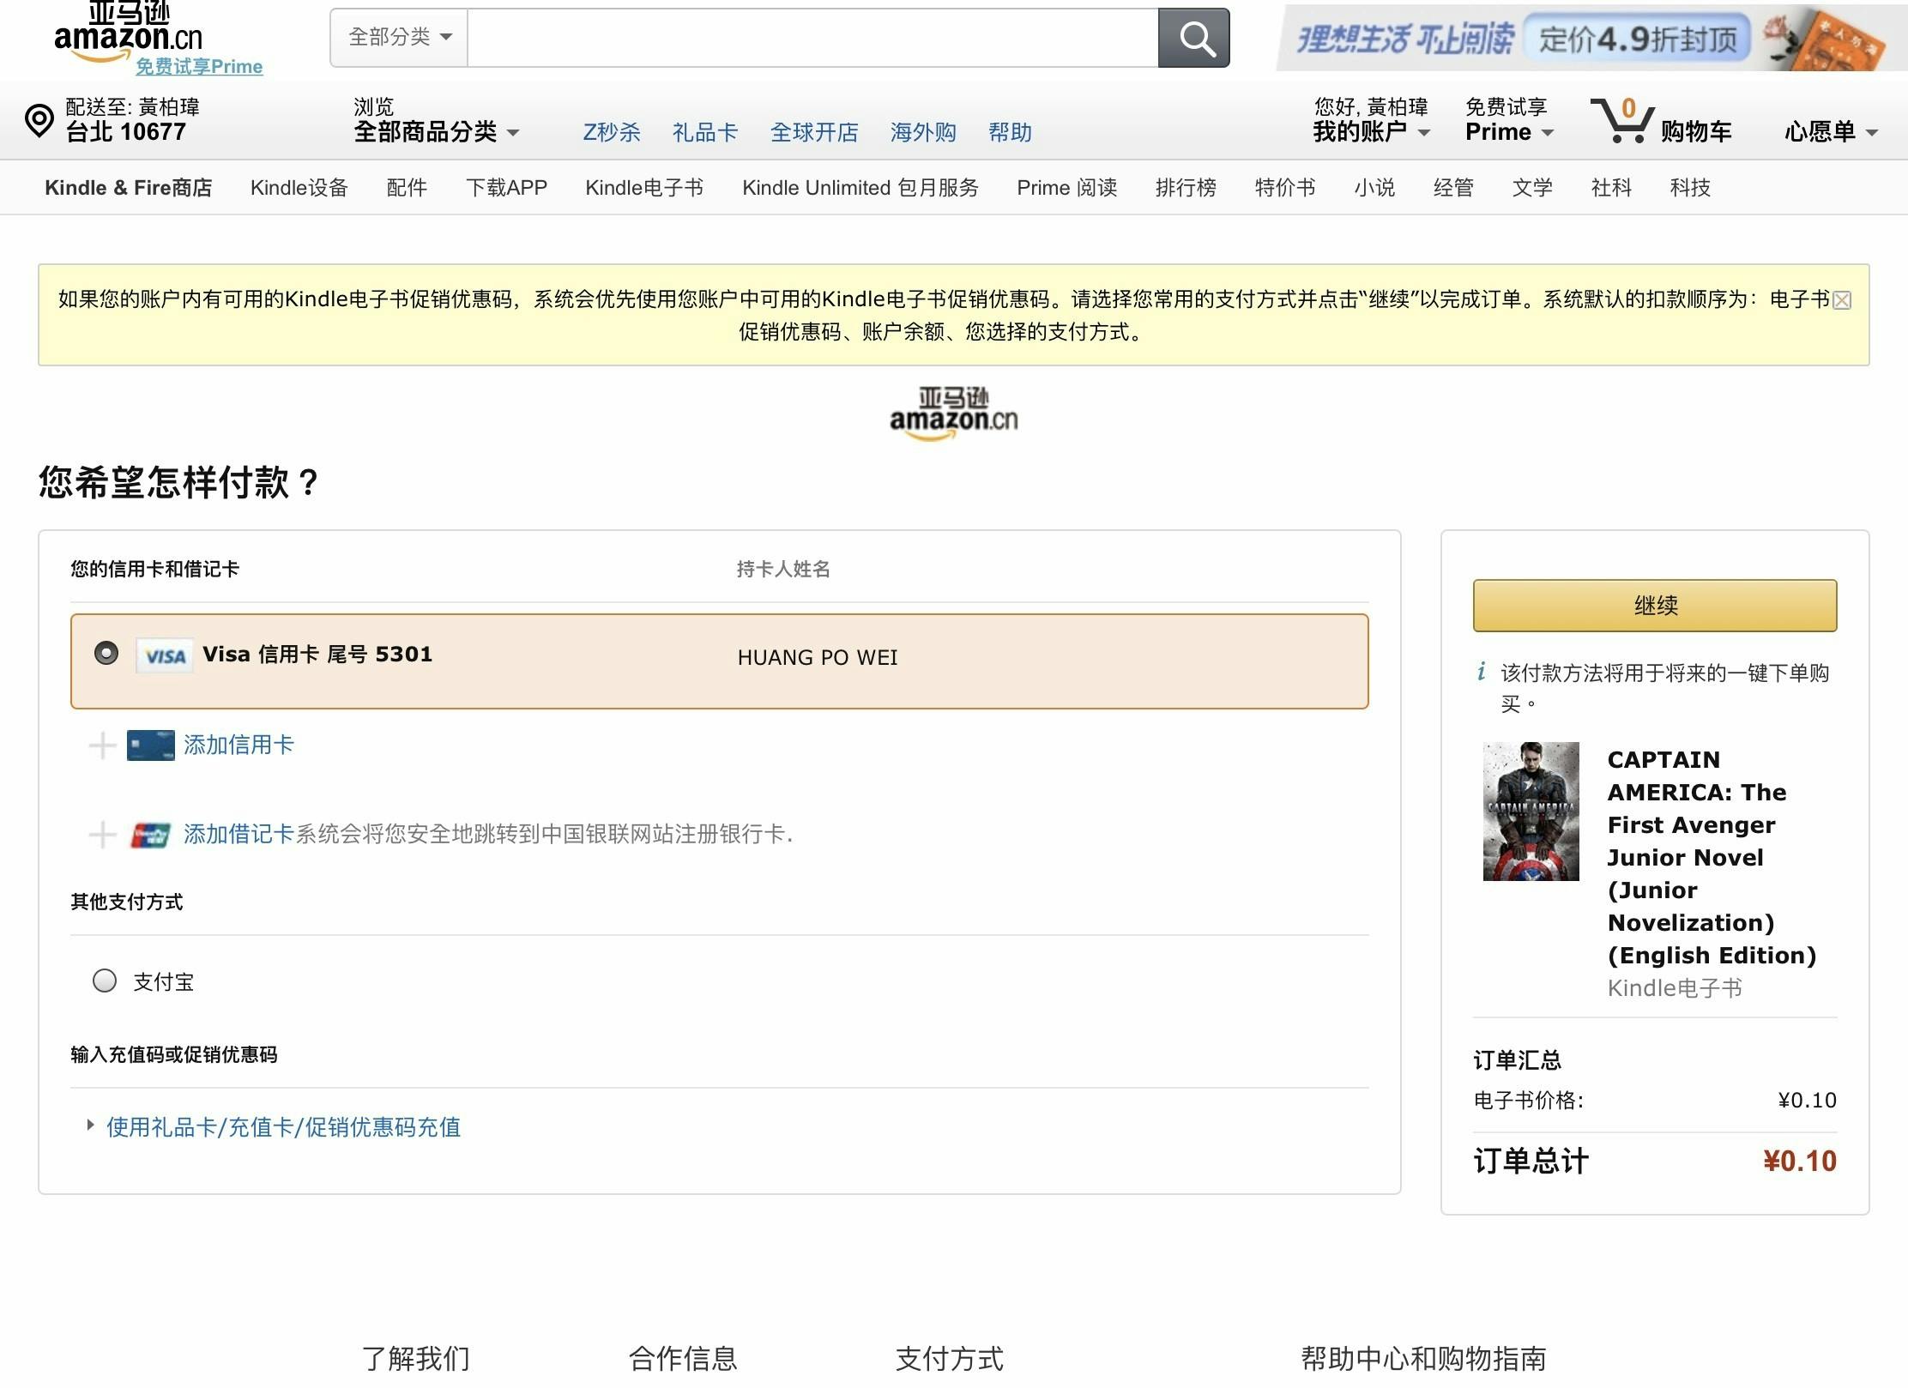Viewport: 1908px width, 1388px height.
Task: Close the yellow Kindle promo notice
Action: 1841,300
